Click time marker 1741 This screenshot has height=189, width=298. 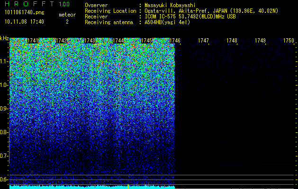[33, 41]
